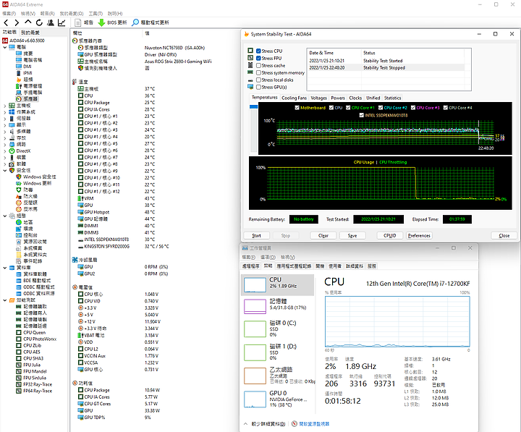
Task: Toggle Stress FPU checkbox
Action: pyautogui.click(x=258, y=58)
